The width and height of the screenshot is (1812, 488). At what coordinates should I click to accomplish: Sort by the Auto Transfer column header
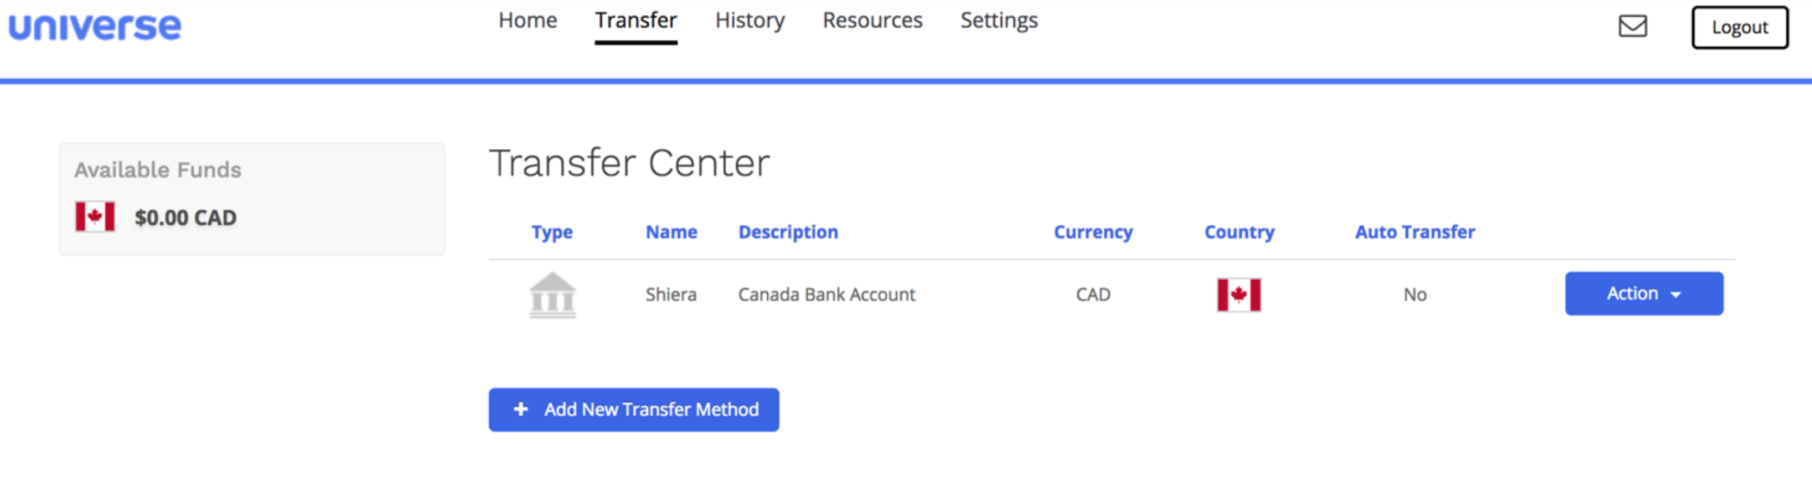click(1415, 232)
